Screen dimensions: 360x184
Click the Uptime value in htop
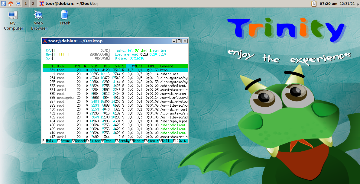(137, 58)
